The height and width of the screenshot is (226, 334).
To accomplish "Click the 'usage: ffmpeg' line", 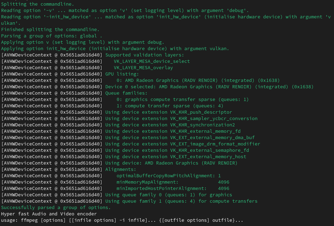I will pos(122,220).
